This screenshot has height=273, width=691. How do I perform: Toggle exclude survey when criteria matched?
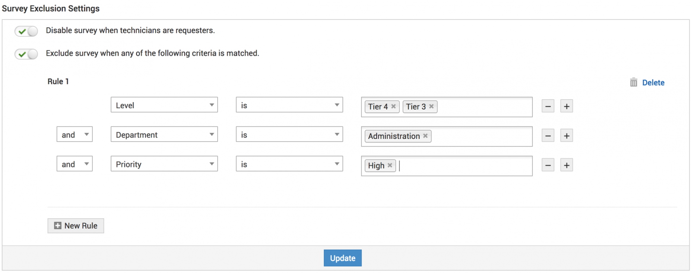click(x=26, y=54)
